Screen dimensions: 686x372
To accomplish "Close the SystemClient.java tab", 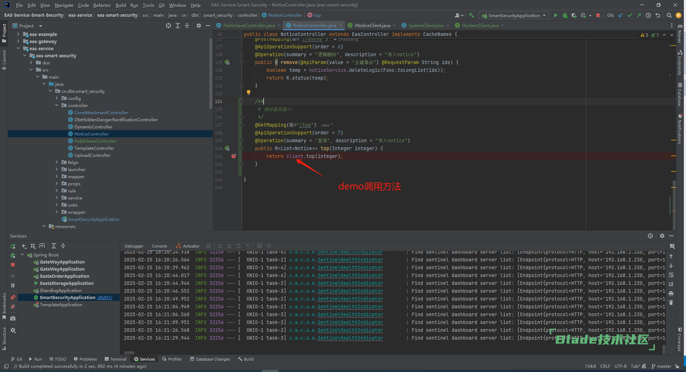I will (448, 25).
